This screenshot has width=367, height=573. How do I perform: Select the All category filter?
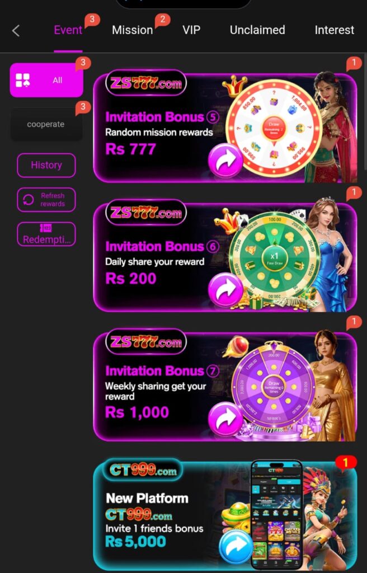[46, 80]
